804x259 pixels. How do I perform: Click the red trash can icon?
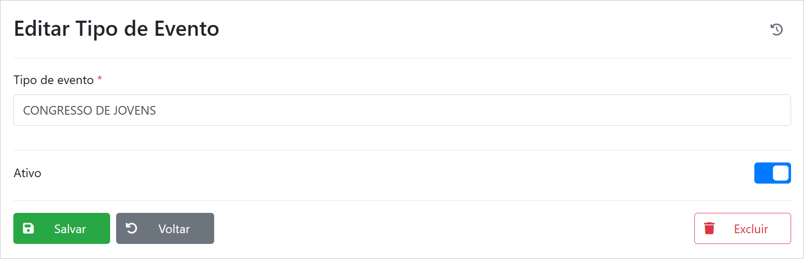[x=709, y=228]
